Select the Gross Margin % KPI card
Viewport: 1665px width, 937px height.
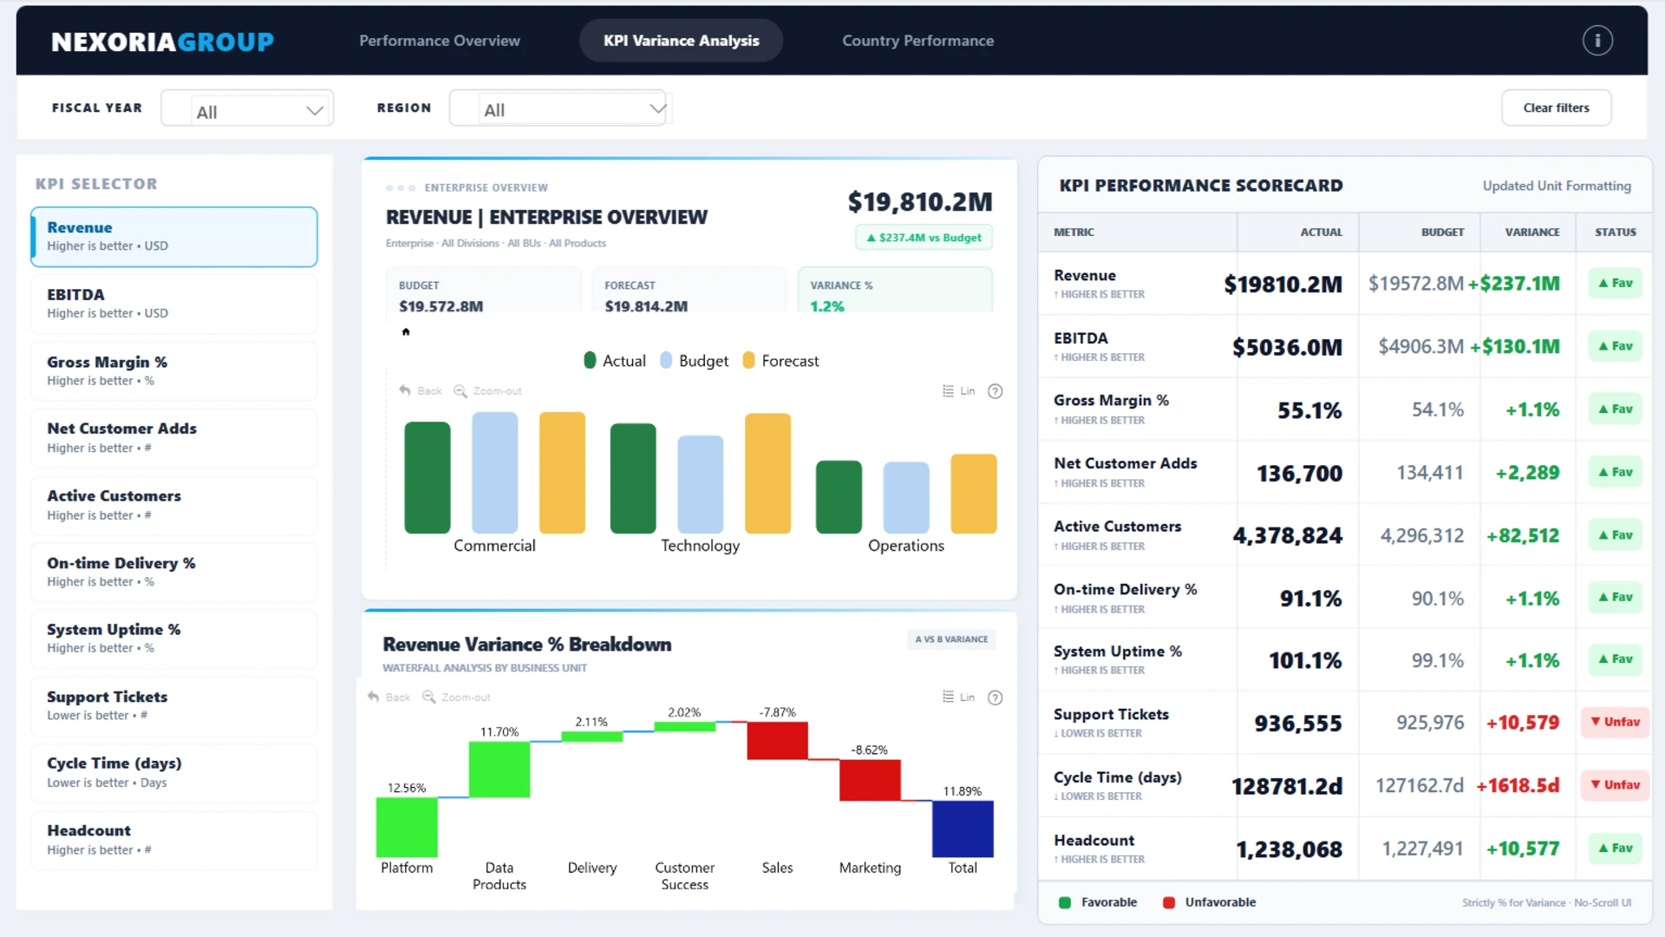coord(173,370)
